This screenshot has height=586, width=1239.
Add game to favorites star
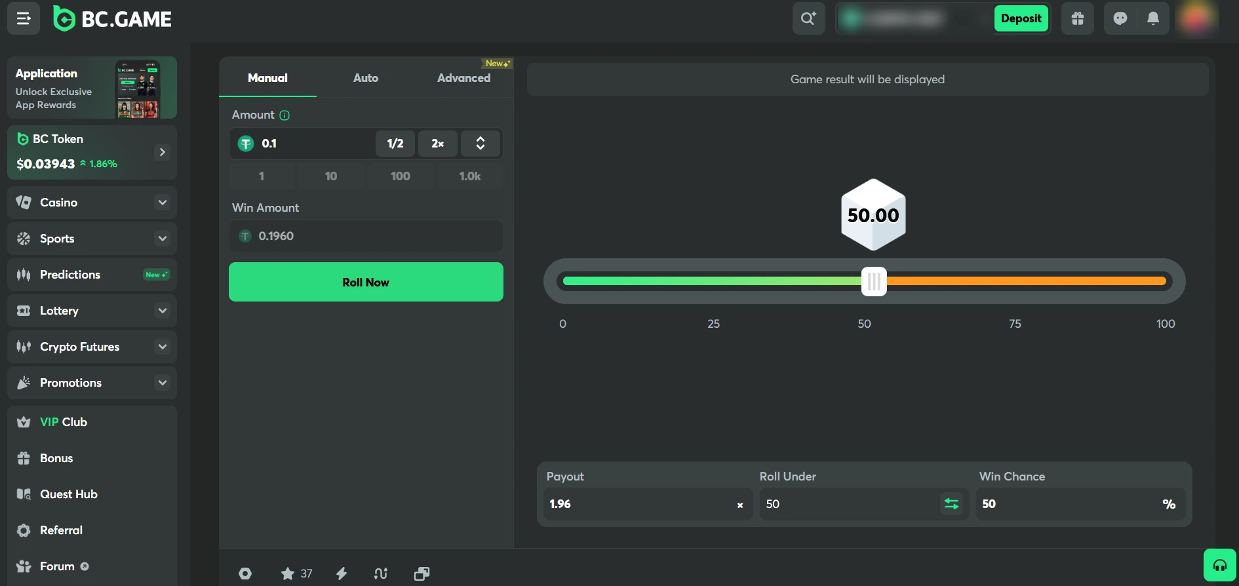287,574
